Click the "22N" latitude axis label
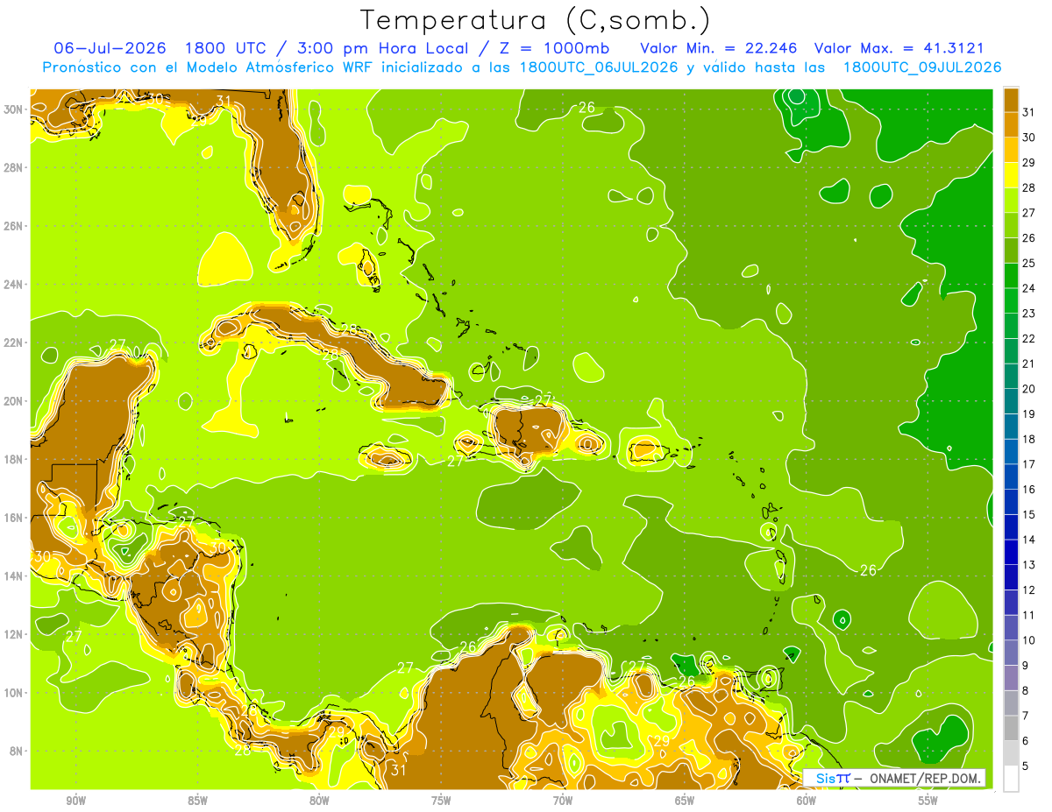 click(15, 342)
